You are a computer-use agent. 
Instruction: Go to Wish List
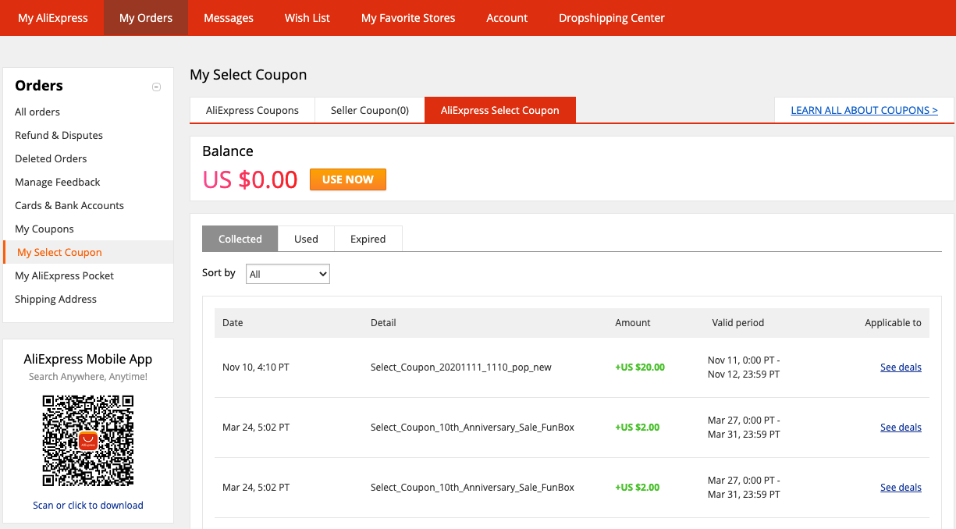click(x=307, y=18)
